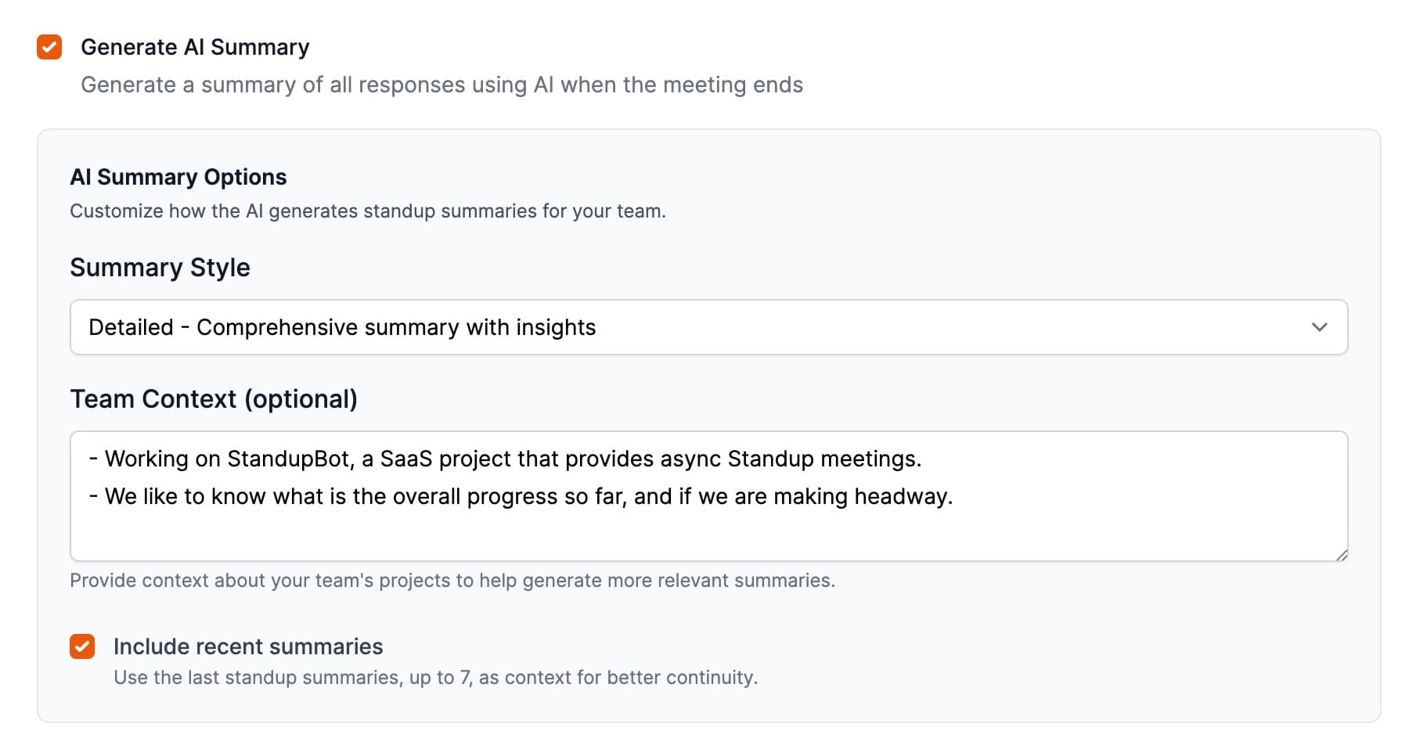Place cursor in the StandupBot SaaS project line
The width and height of the screenshot is (1409, 756).
pyautogui.click(x=513, y=459)
